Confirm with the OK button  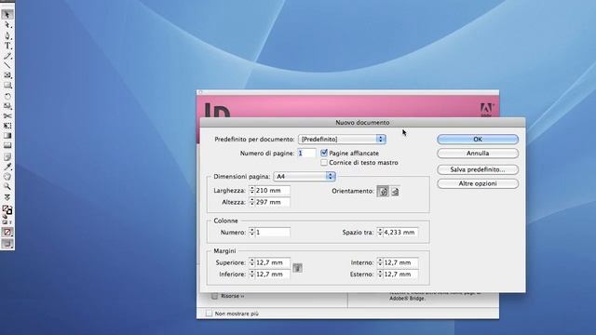point(478,140)
